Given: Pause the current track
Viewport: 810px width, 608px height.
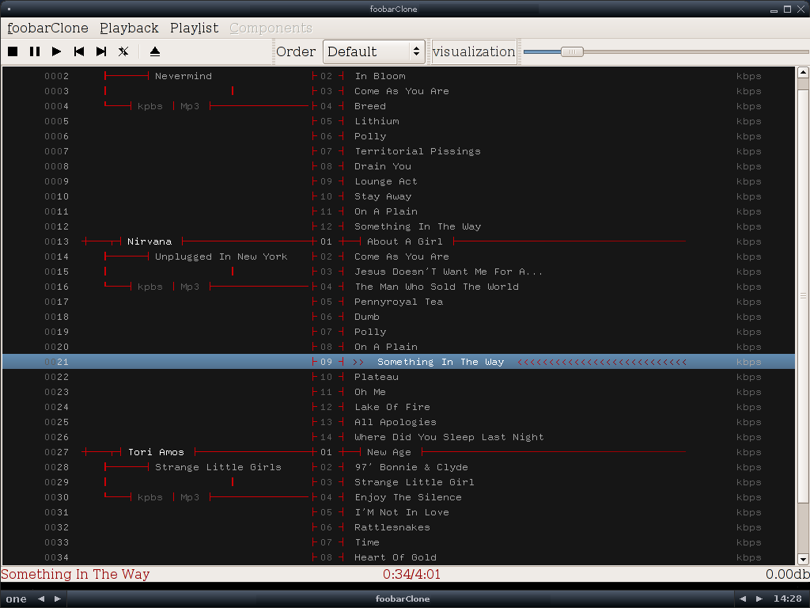Looking at the screenshot, I should (x=35, y=51).
